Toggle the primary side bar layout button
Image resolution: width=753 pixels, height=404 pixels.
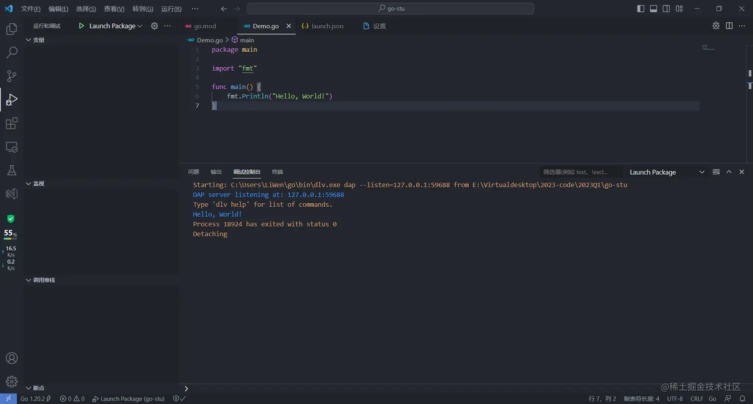click(640, 9)
